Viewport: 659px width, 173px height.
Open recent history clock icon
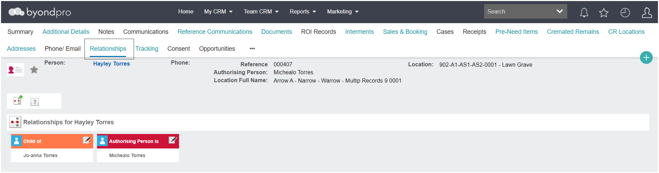coord(625,13)
